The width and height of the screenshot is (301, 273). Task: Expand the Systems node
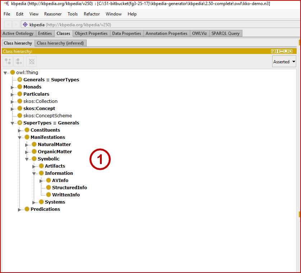tap(34, 203)
